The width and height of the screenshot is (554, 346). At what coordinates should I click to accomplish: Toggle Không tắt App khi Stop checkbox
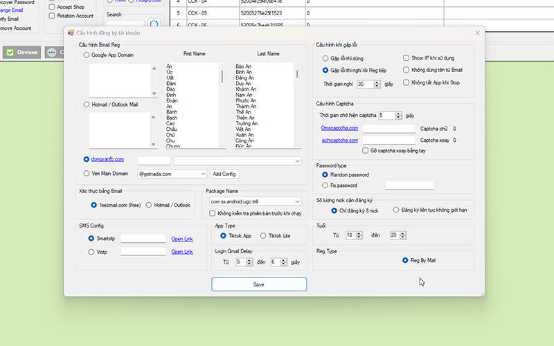[406, 82]
